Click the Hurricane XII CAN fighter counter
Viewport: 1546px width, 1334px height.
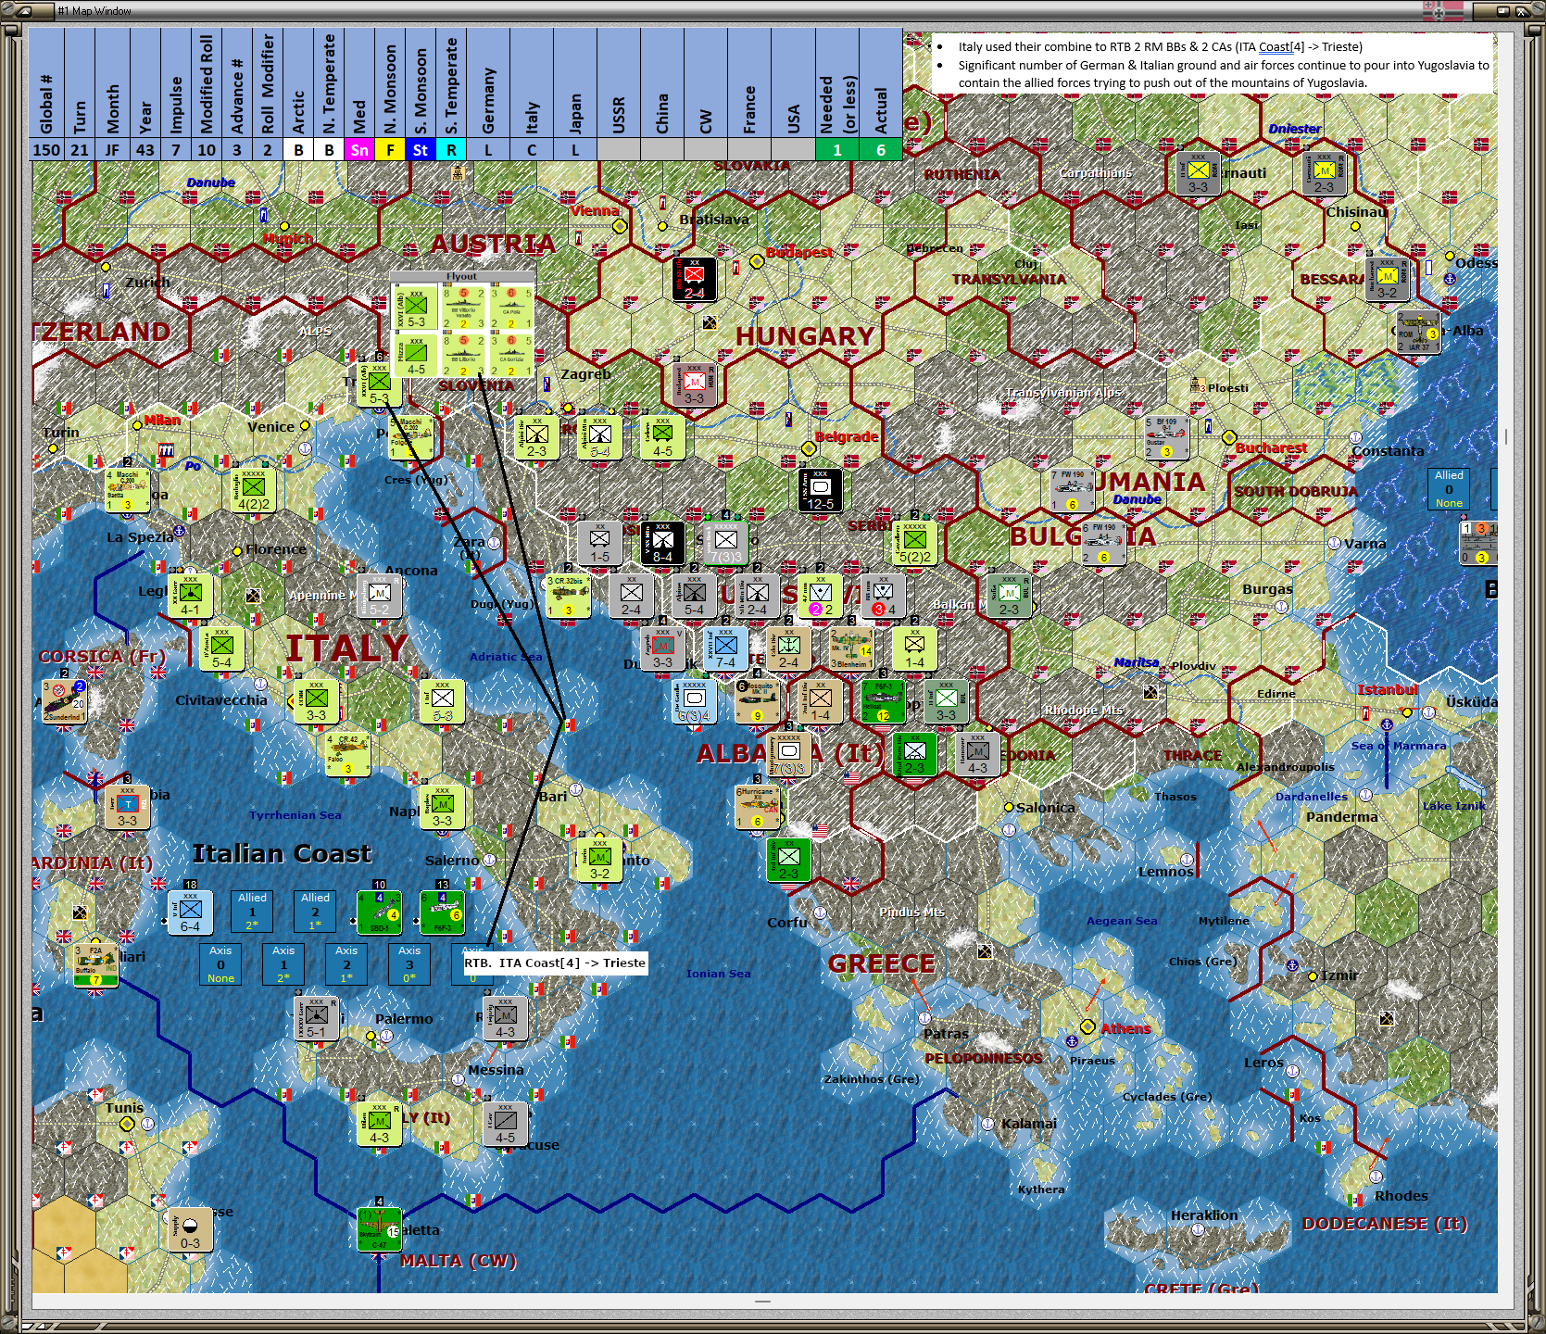757,807
